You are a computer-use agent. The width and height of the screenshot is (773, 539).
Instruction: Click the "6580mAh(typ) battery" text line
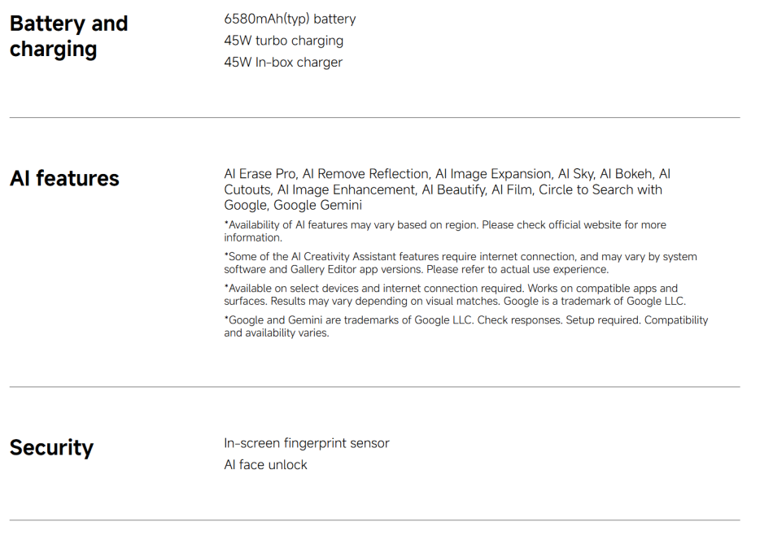click(290, 19)
